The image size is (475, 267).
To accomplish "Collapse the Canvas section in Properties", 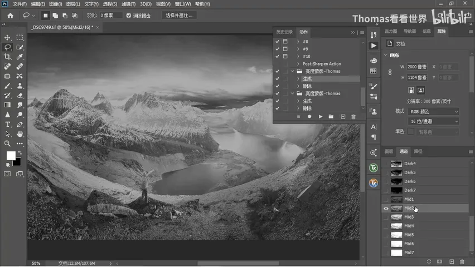I will pyautogui.click(x=386, y=55).
